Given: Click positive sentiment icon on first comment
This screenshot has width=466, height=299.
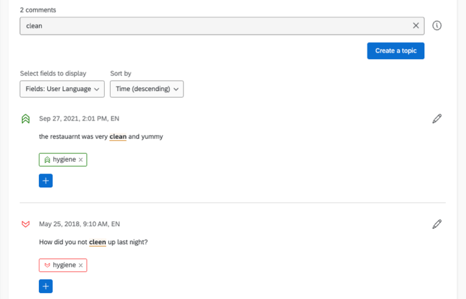Looking at the screenshot, I should (x=25, y=119).
